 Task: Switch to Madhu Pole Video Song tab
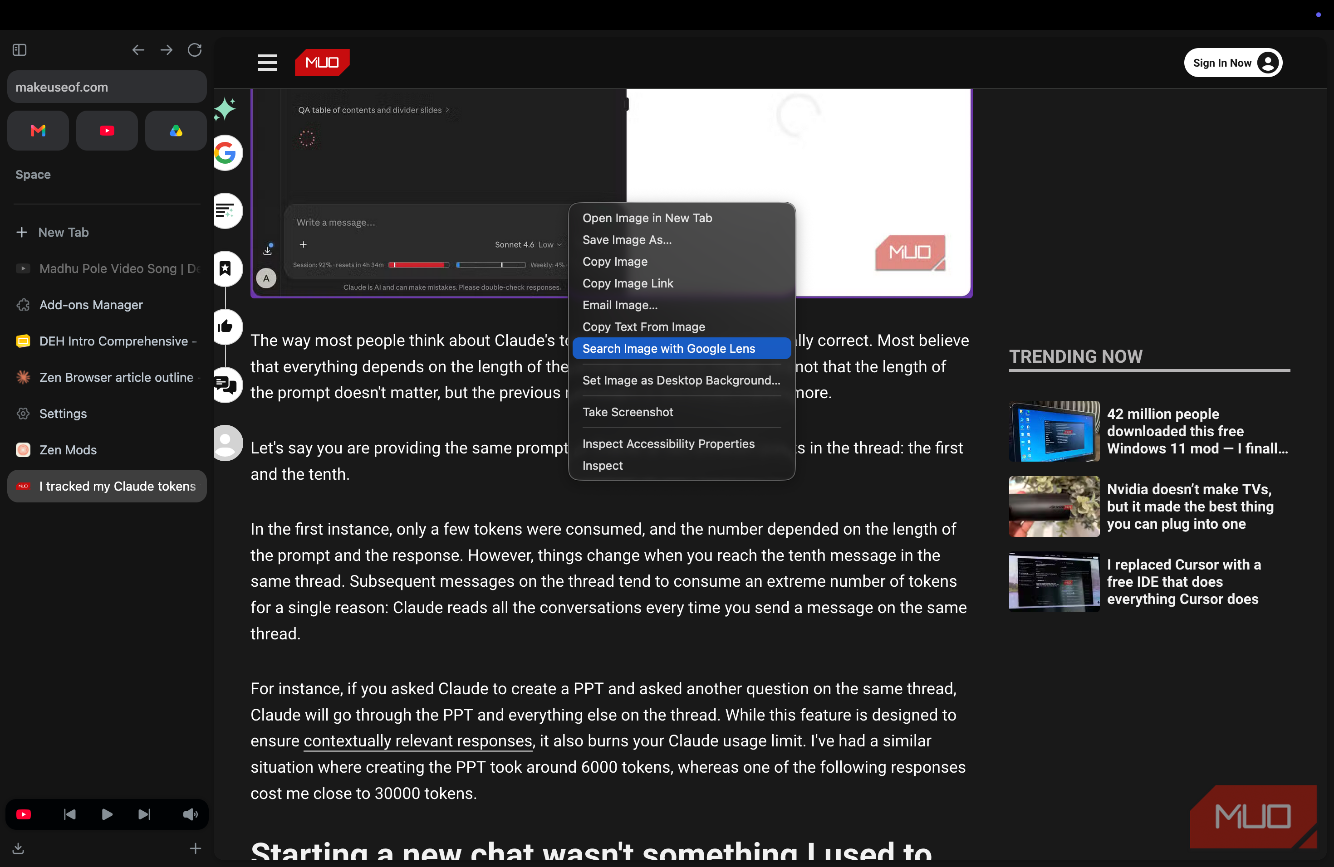(x=107, y=268)
